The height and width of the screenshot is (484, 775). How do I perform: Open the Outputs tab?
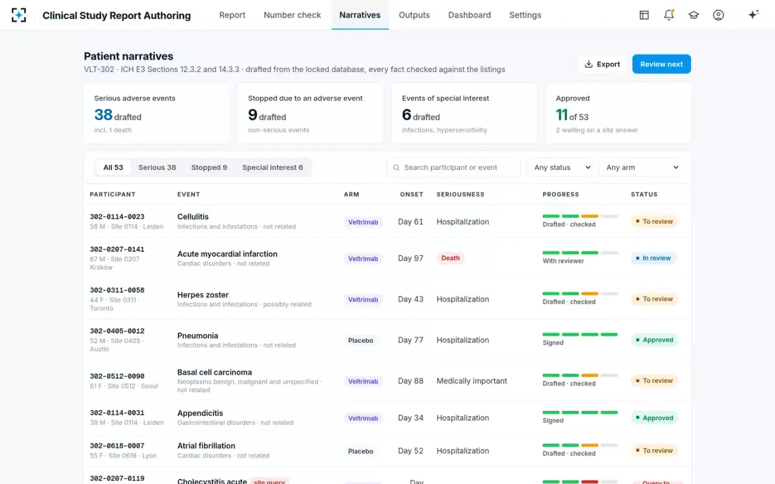coord(414,15)
